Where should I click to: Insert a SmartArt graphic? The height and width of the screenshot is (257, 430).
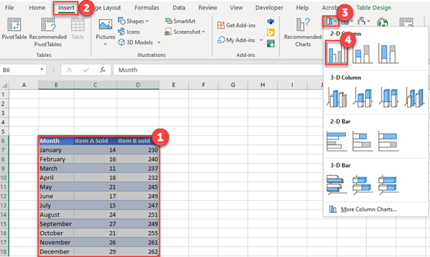180,21
